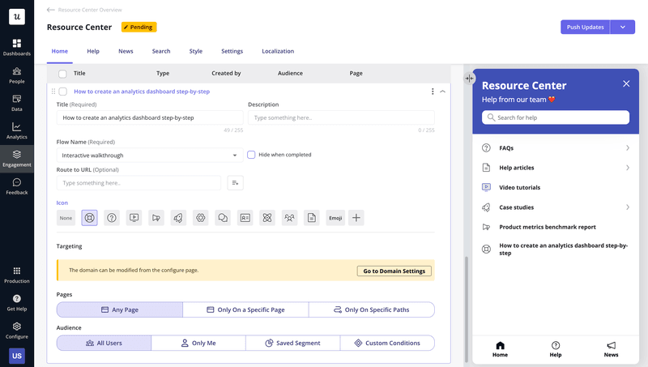Switch to the Style tab
The height and width of the screenshot is (367, 648).
tap(196, 51)
